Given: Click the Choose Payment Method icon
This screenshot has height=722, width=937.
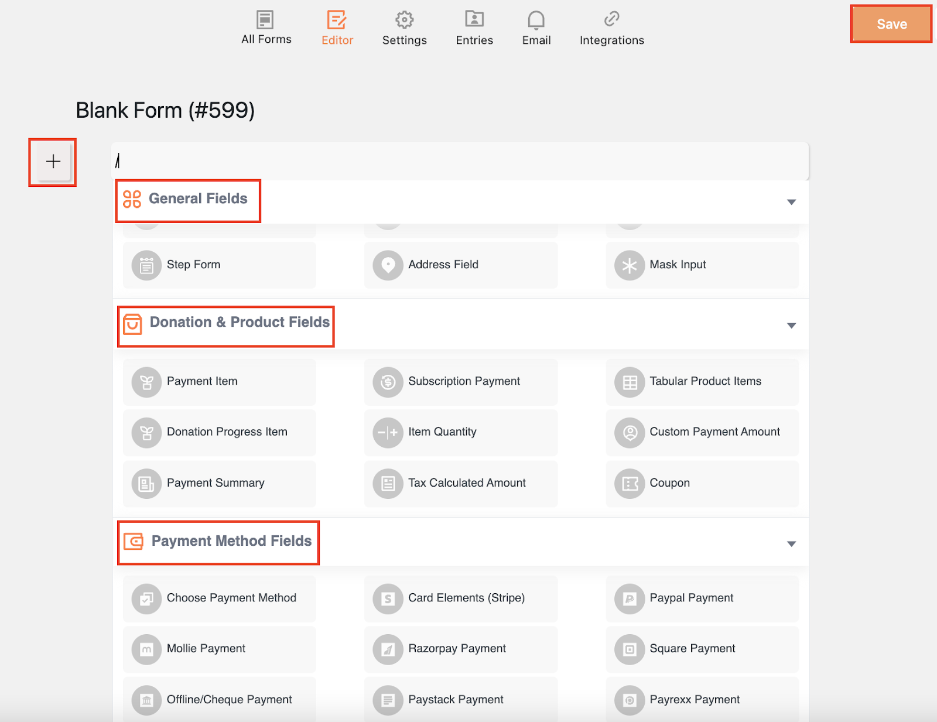Looking at the screenshot, I should pyautogui.click(x=146, y=599).
